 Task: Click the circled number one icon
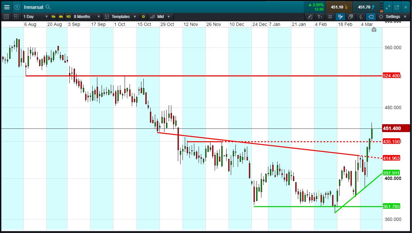[17, 7]
